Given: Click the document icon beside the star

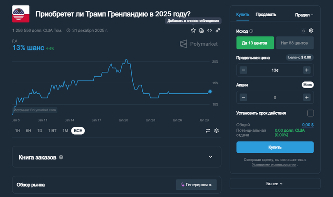Looking at the screenshot, I should point(201,30).
